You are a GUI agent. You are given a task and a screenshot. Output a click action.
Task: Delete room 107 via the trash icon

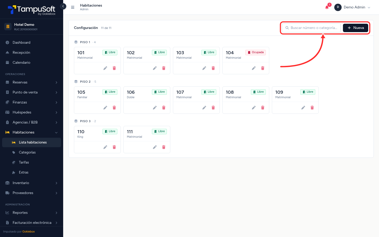pyautogui.click(x=213, y=108)
